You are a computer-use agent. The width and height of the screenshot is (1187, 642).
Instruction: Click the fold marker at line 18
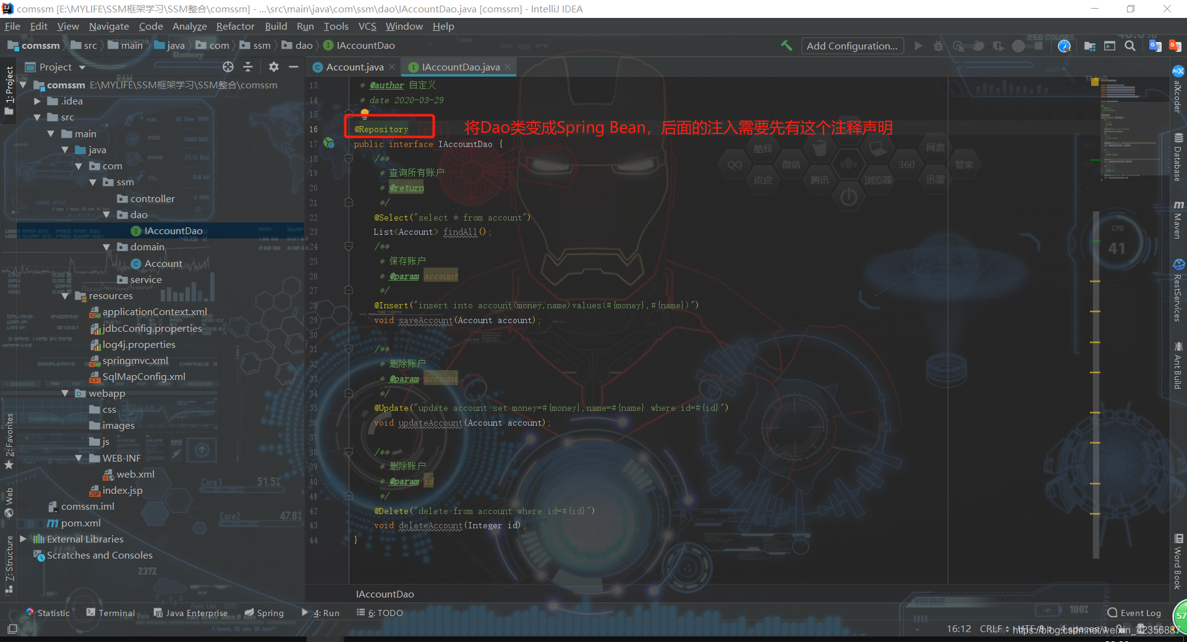(x=349, y=159)
